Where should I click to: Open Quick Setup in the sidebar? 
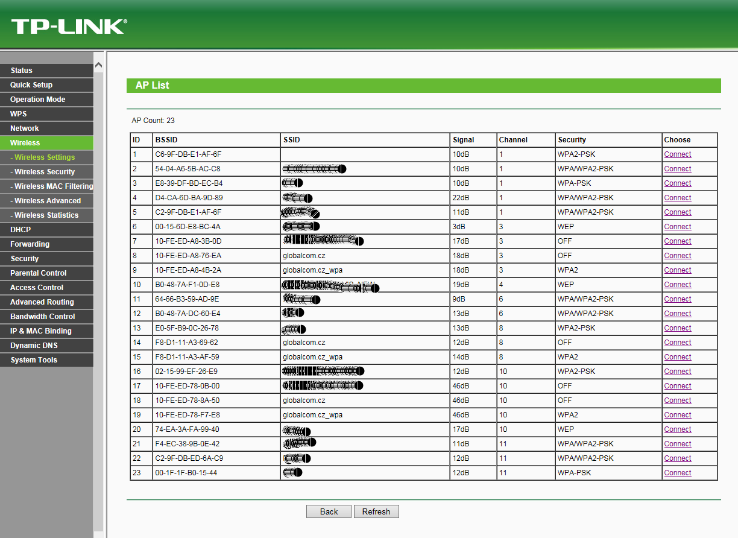click(x=46, y=85)
